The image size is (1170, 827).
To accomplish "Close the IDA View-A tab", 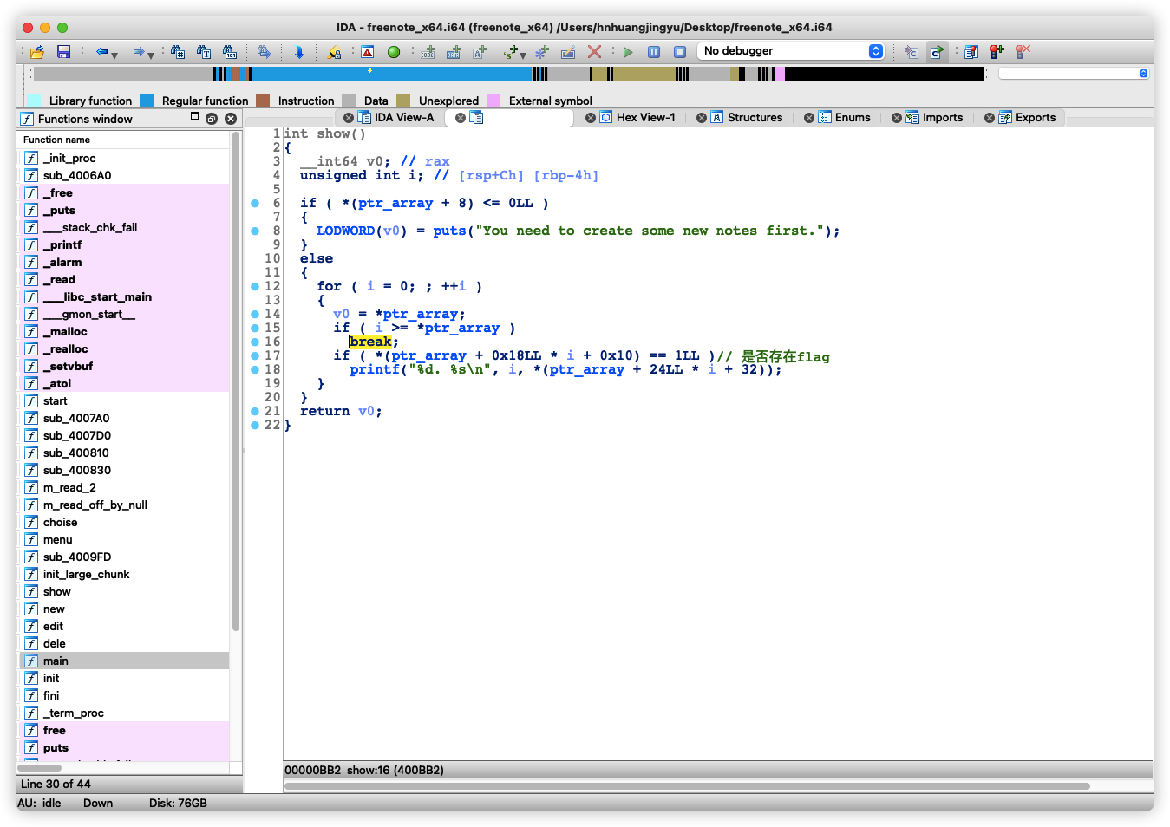I will (x=349, y=118).
